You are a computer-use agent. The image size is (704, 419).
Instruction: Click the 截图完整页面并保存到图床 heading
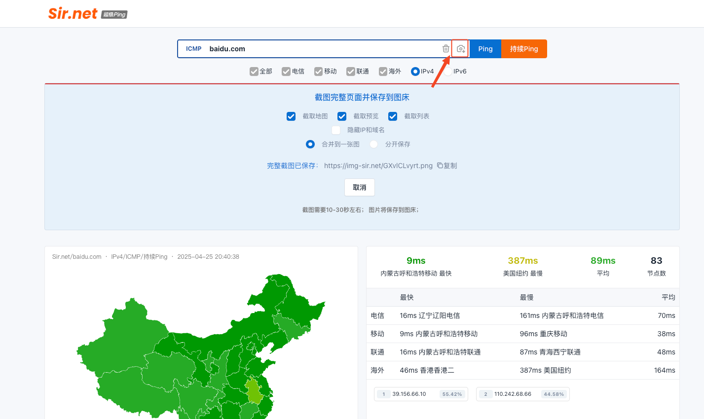tap(362, 98)
